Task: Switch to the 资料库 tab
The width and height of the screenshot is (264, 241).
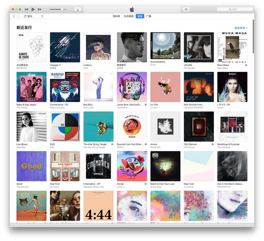Action: click(116, 17)
